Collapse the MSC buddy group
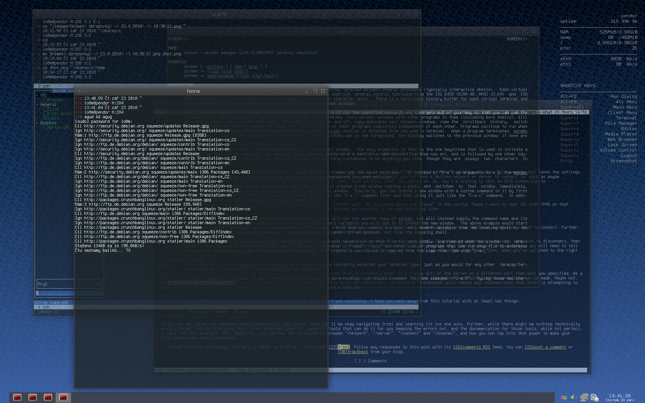 (x=37, y=95)
